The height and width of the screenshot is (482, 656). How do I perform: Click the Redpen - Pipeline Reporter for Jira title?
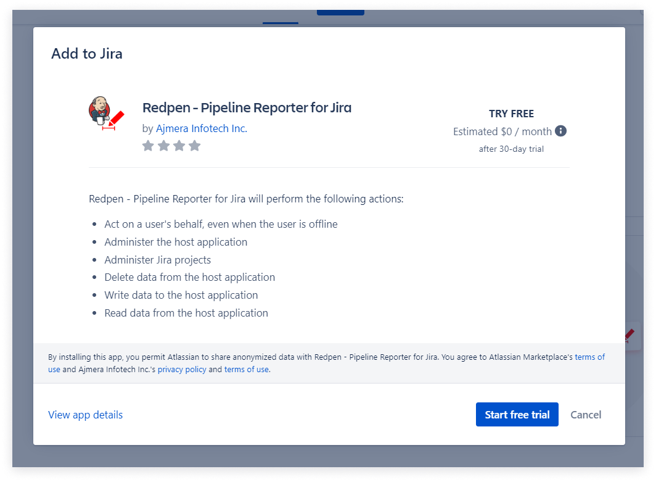[x=247, y=107]
